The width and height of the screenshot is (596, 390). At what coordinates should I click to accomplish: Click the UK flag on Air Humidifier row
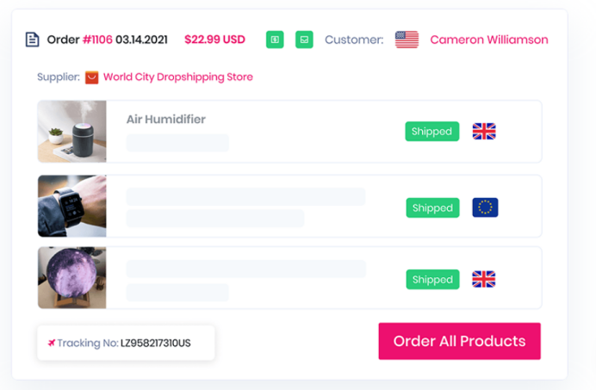484,132
